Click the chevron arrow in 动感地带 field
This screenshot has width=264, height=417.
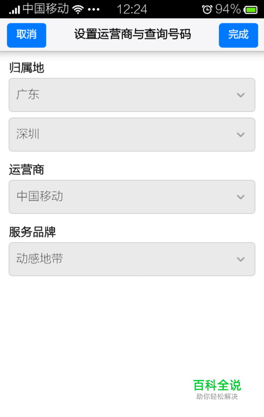[241, 259]
